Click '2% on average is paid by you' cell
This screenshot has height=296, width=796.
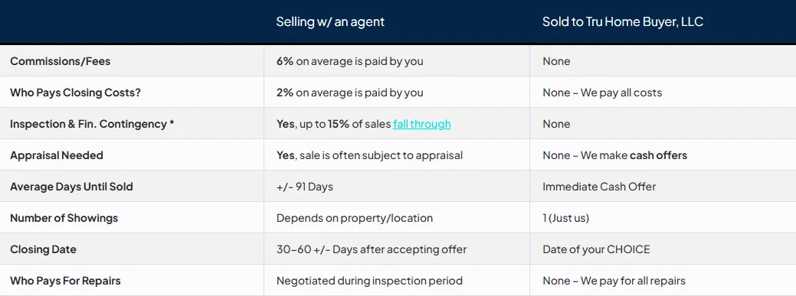[350, 93]
